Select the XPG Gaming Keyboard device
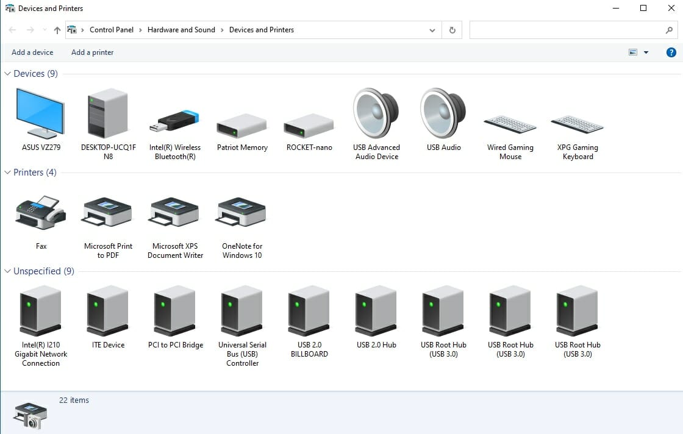 (x=577, y=124)
